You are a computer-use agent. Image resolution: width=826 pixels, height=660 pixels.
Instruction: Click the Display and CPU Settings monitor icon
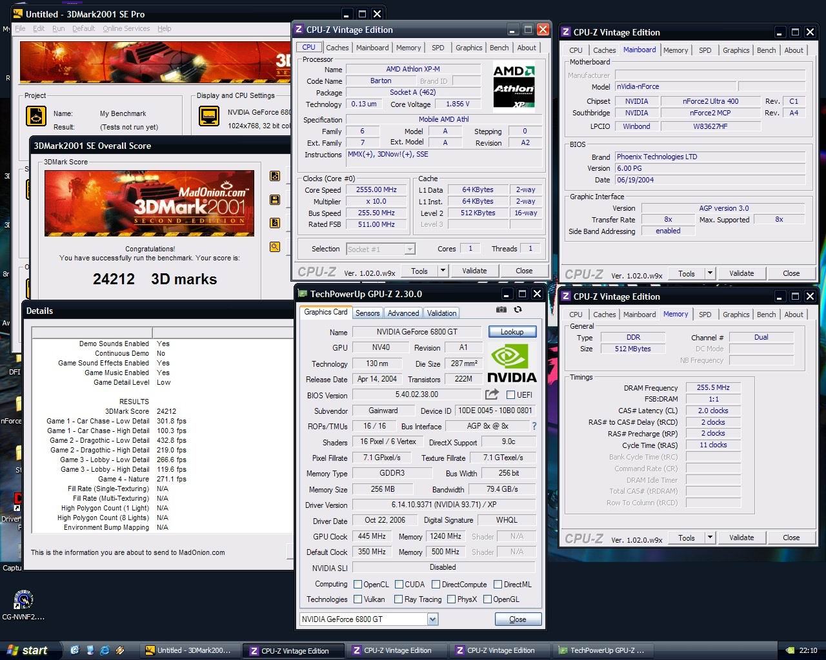(x=209, y=116)
